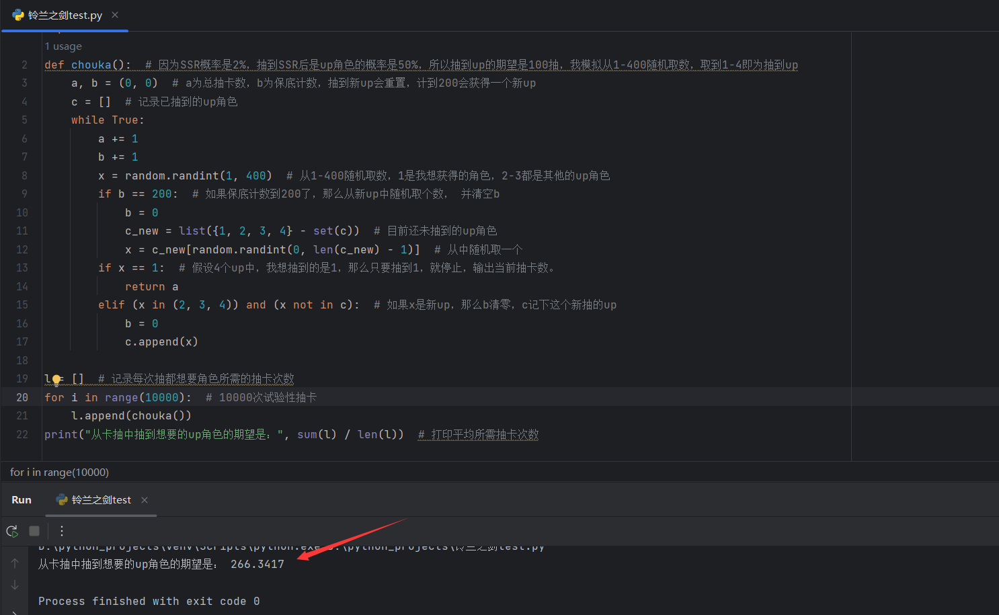
Task: Jump down the console stack trace arrow
Action: [x=15, y=585]
